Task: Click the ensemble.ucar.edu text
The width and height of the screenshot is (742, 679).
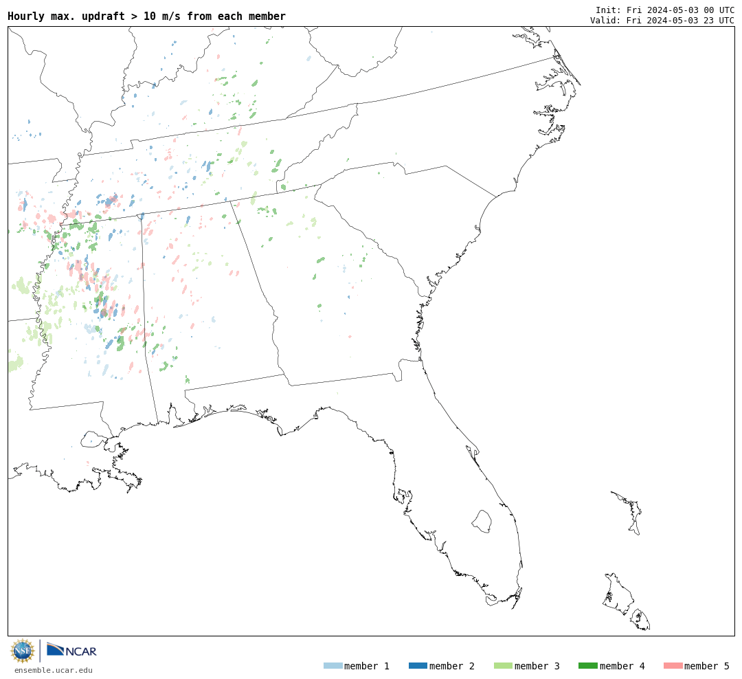Action: [x=54, y=671]
